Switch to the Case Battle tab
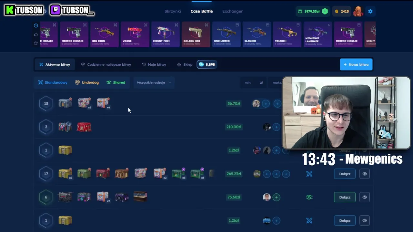Screen dimensions: 413x232 [x=202, y=11]
